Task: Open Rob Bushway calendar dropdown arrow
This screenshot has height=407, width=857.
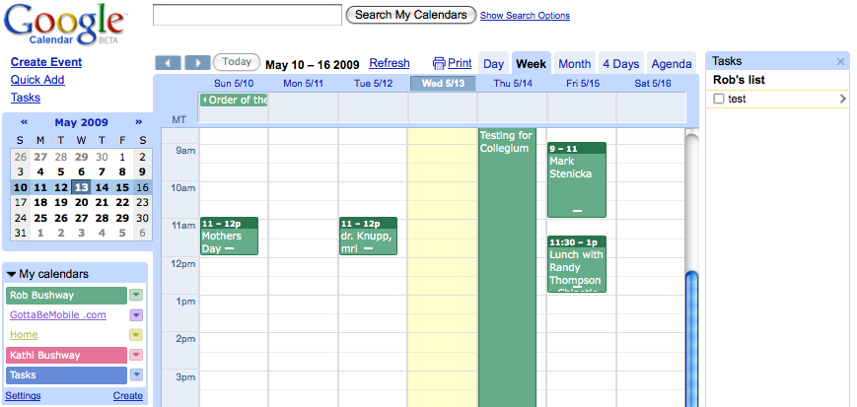Action: pyautogui.click(x=136, y=295)
